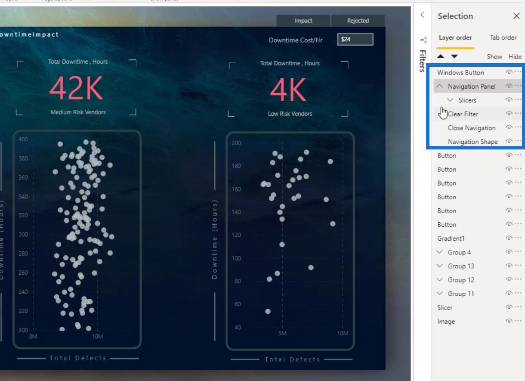Image resolution: width=525 pixels, height=381 pixels.
Task: Hide the Image layer
Action: tap(509, 321)
